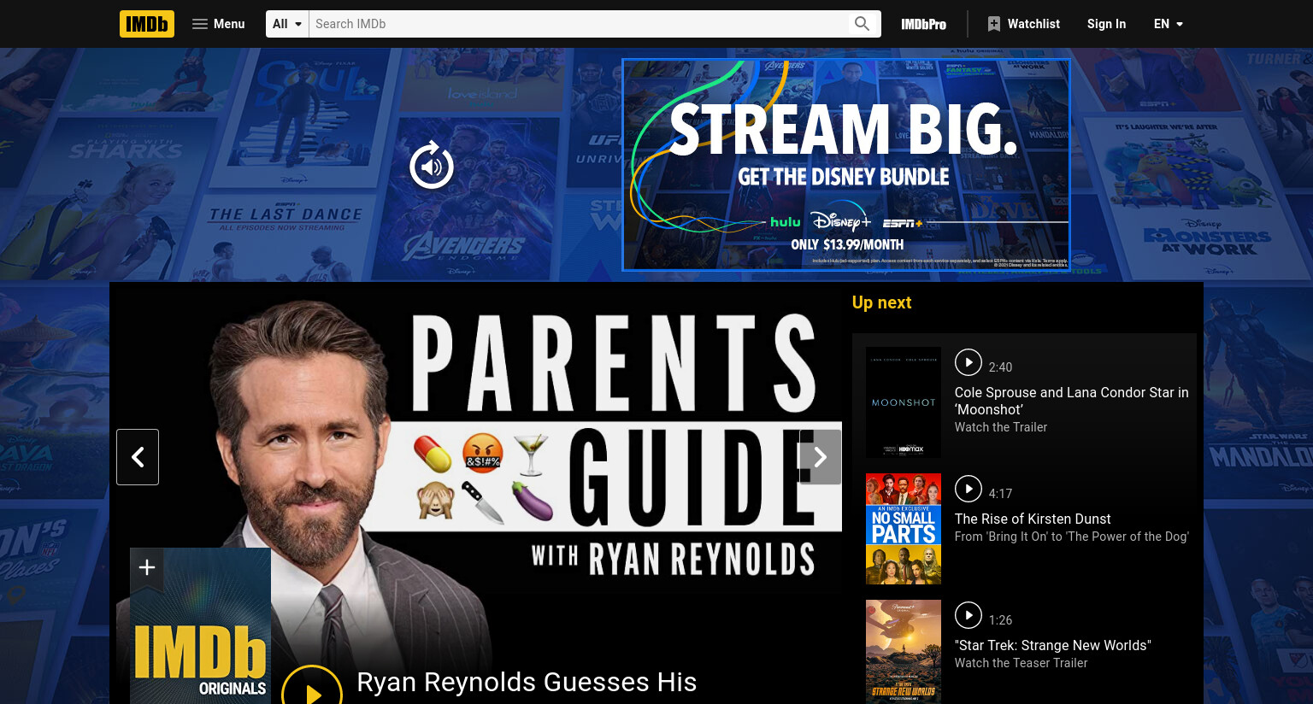The width and height of the screenshot is (1313, 704).
Task: Open the IMDbPro link
Action: pos(923,24)
